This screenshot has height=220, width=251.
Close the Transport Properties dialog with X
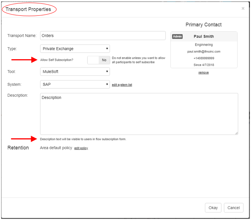[243, 8]
